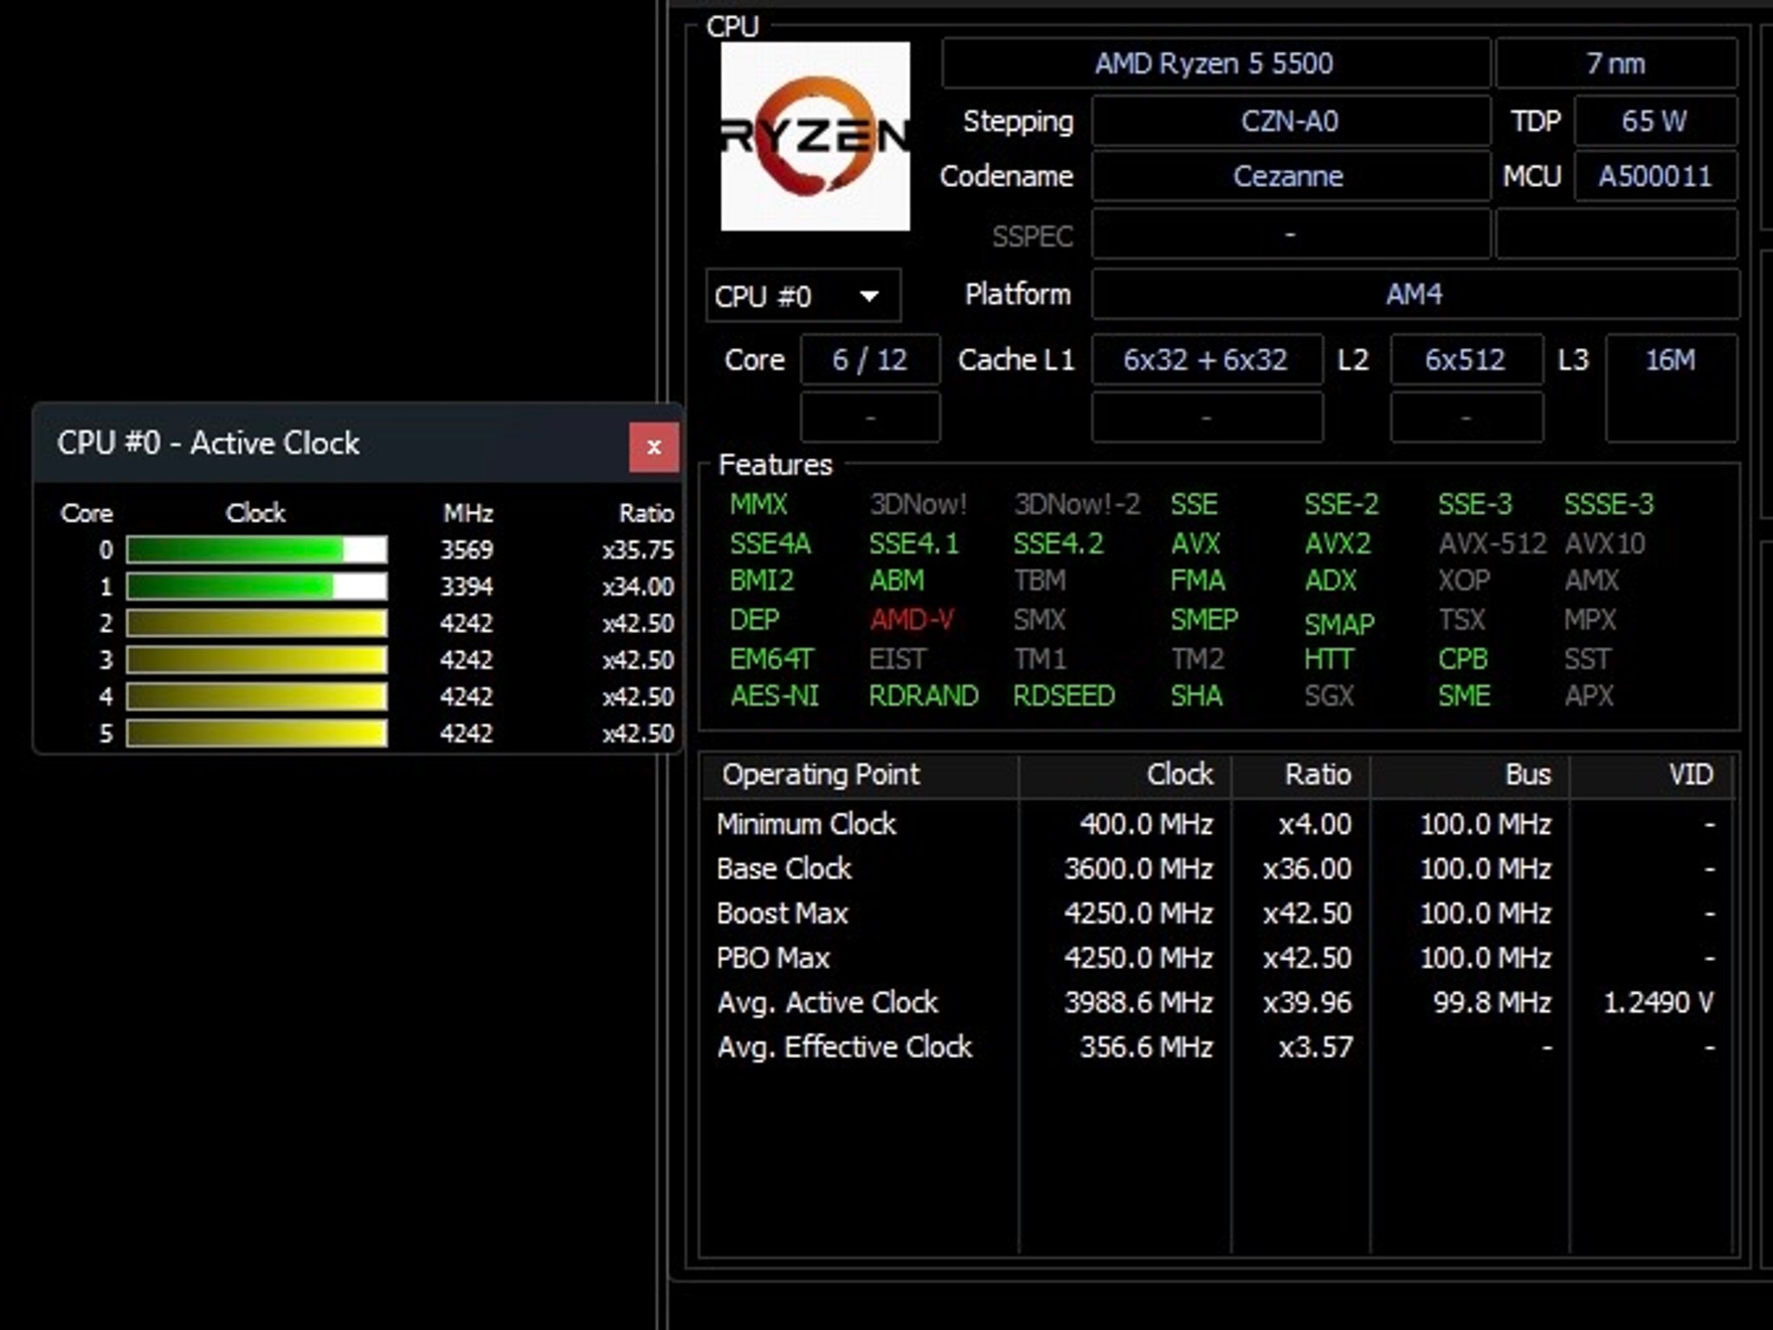Click the Operating Point column header

point(859,775)
